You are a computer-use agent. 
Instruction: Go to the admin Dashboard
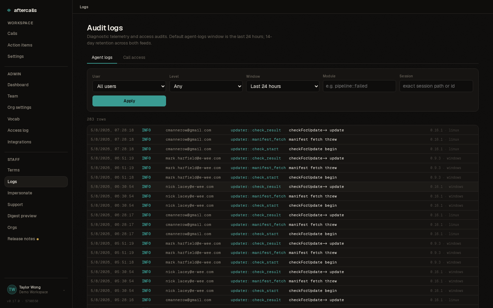tap(36, 85)
